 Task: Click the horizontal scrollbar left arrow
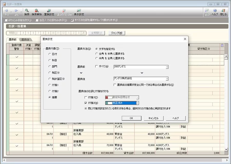4,160
